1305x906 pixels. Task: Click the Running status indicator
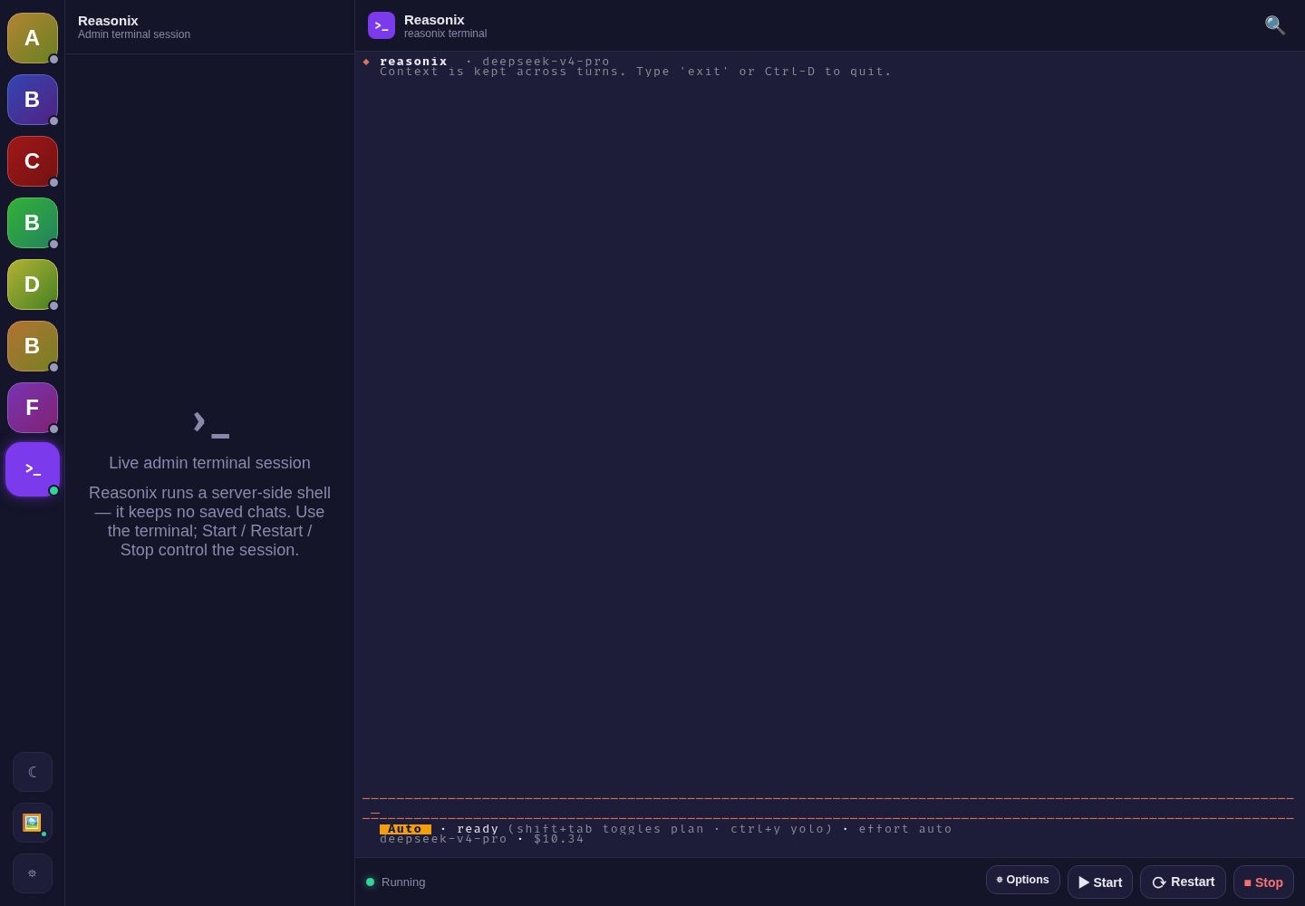(x=396, y=882)
